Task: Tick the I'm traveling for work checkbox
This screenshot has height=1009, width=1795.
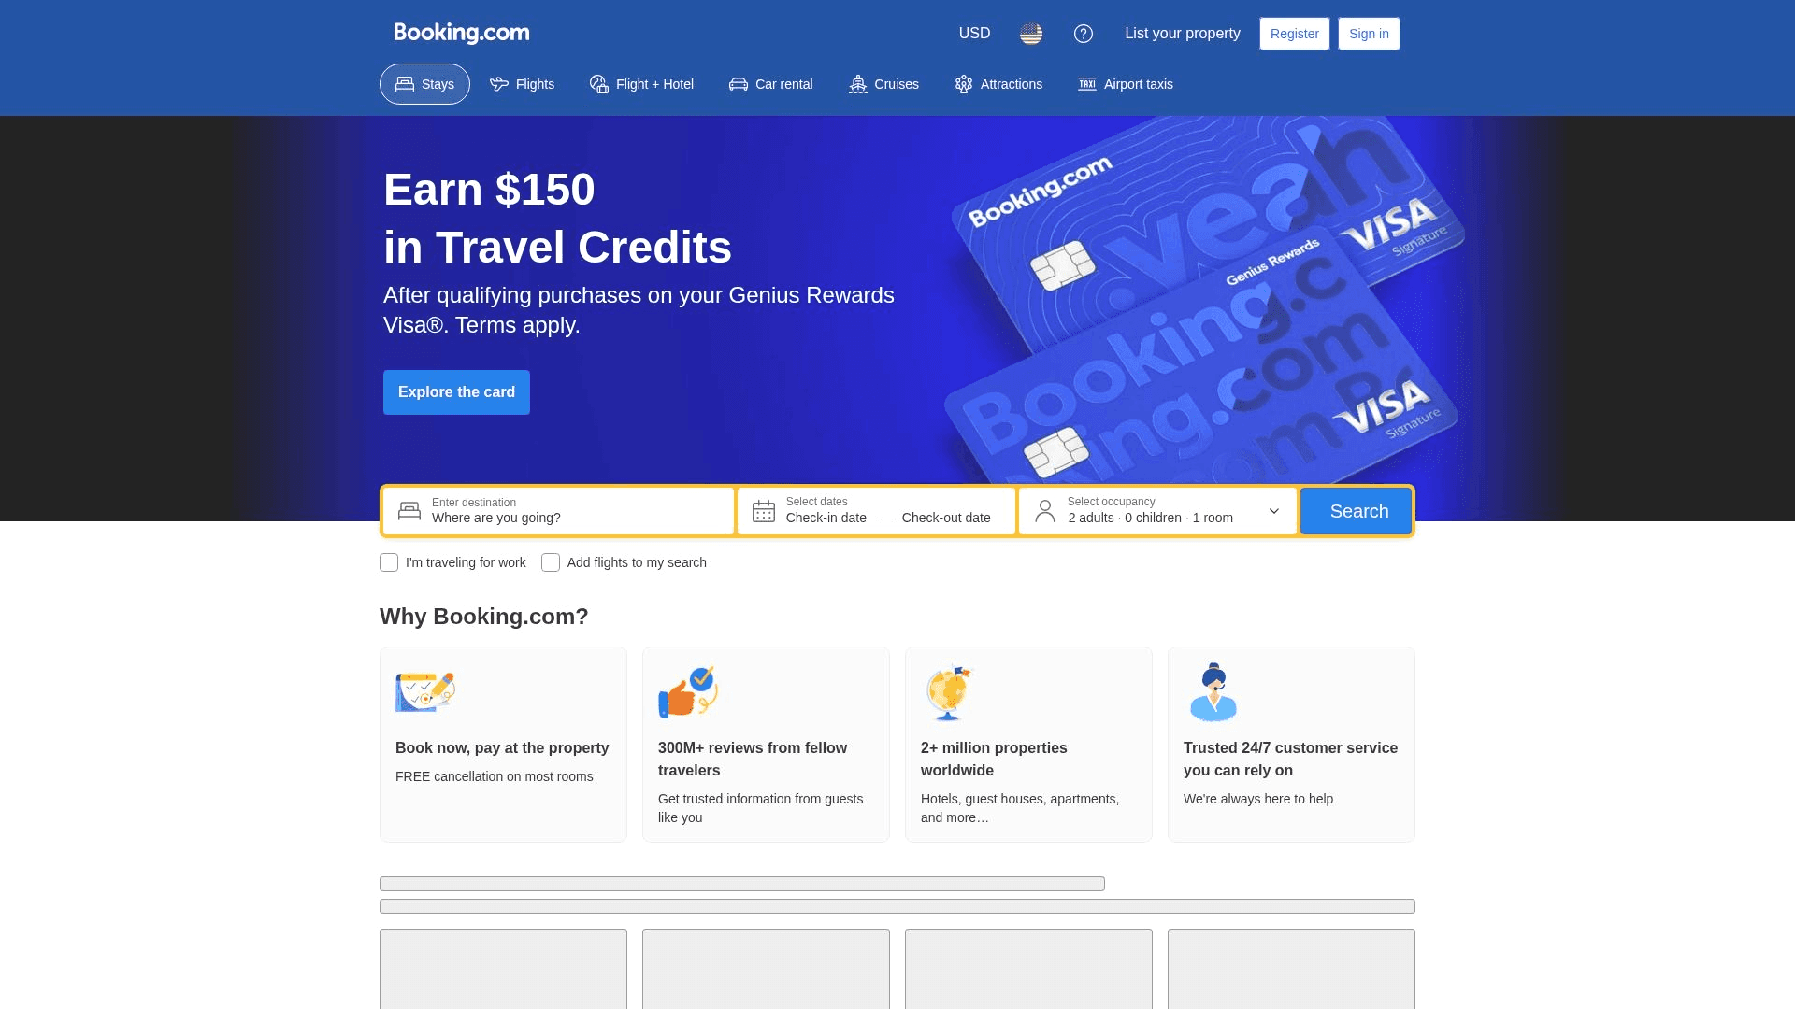Action: [x=389, y=562]
